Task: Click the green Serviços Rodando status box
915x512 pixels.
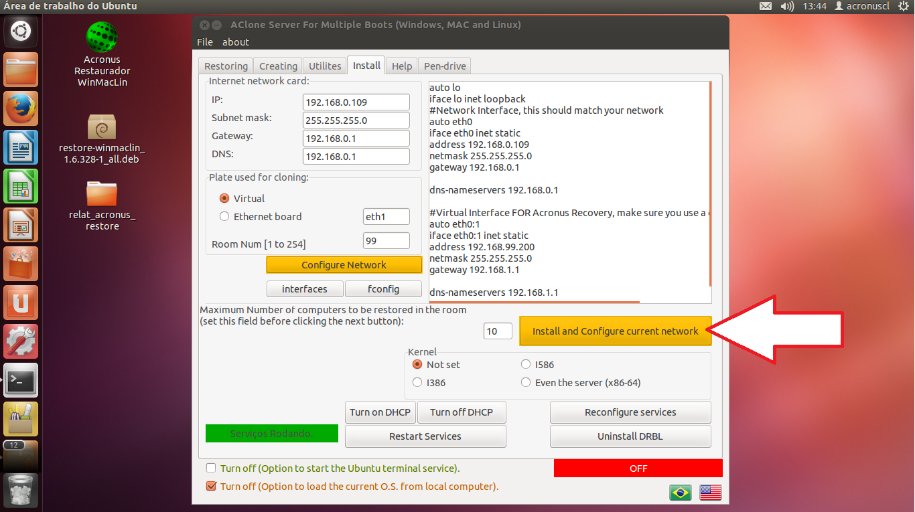Action: tap(272, 434)
